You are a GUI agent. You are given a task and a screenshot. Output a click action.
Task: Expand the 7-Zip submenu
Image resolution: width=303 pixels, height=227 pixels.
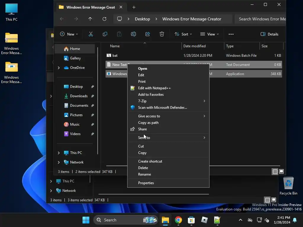click(x=204, y=101)
